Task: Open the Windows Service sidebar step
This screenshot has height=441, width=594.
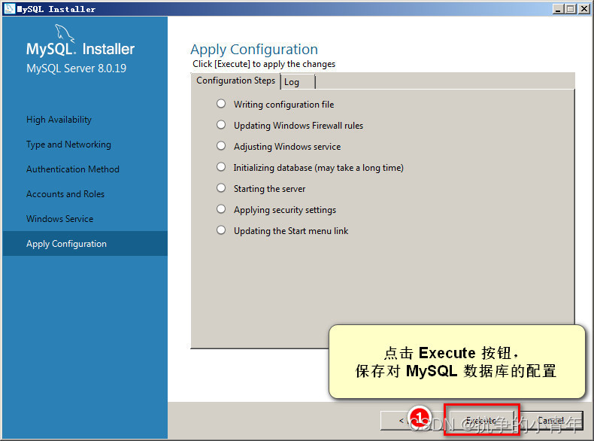Action: (x=60, y=219)
